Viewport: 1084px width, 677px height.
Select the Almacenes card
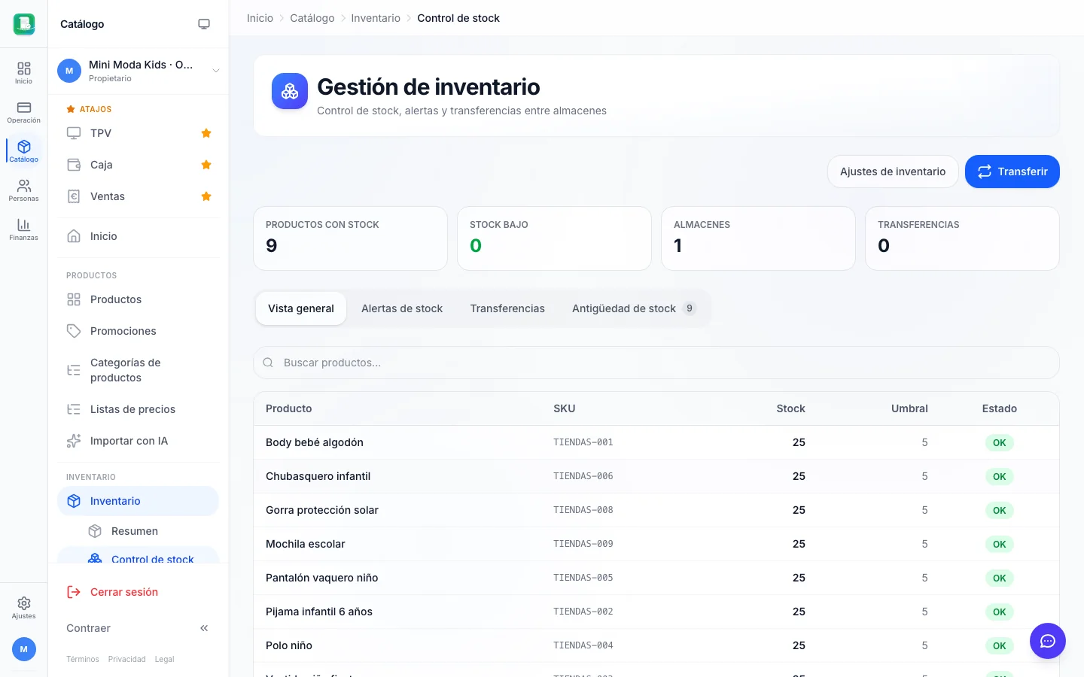click(758, 238)
